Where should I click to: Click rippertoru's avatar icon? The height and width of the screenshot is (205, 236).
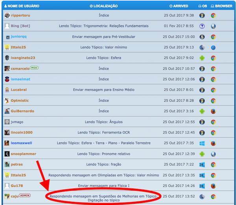[7, 15]
